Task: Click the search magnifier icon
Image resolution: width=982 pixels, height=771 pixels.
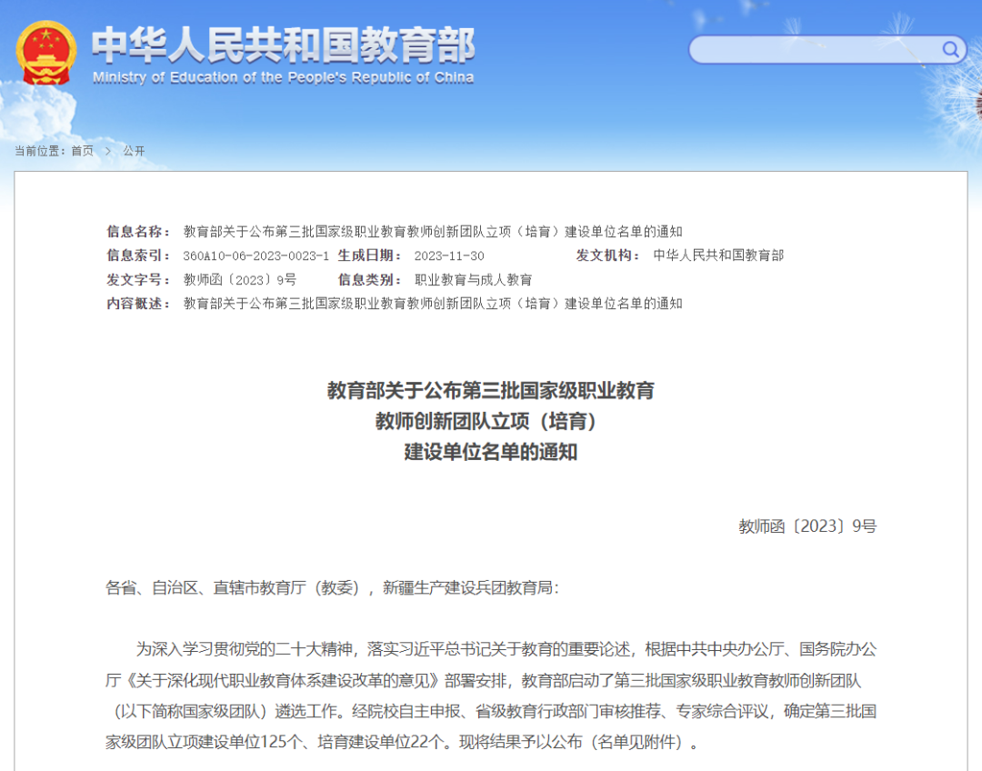Action: (x=950, y=49)
